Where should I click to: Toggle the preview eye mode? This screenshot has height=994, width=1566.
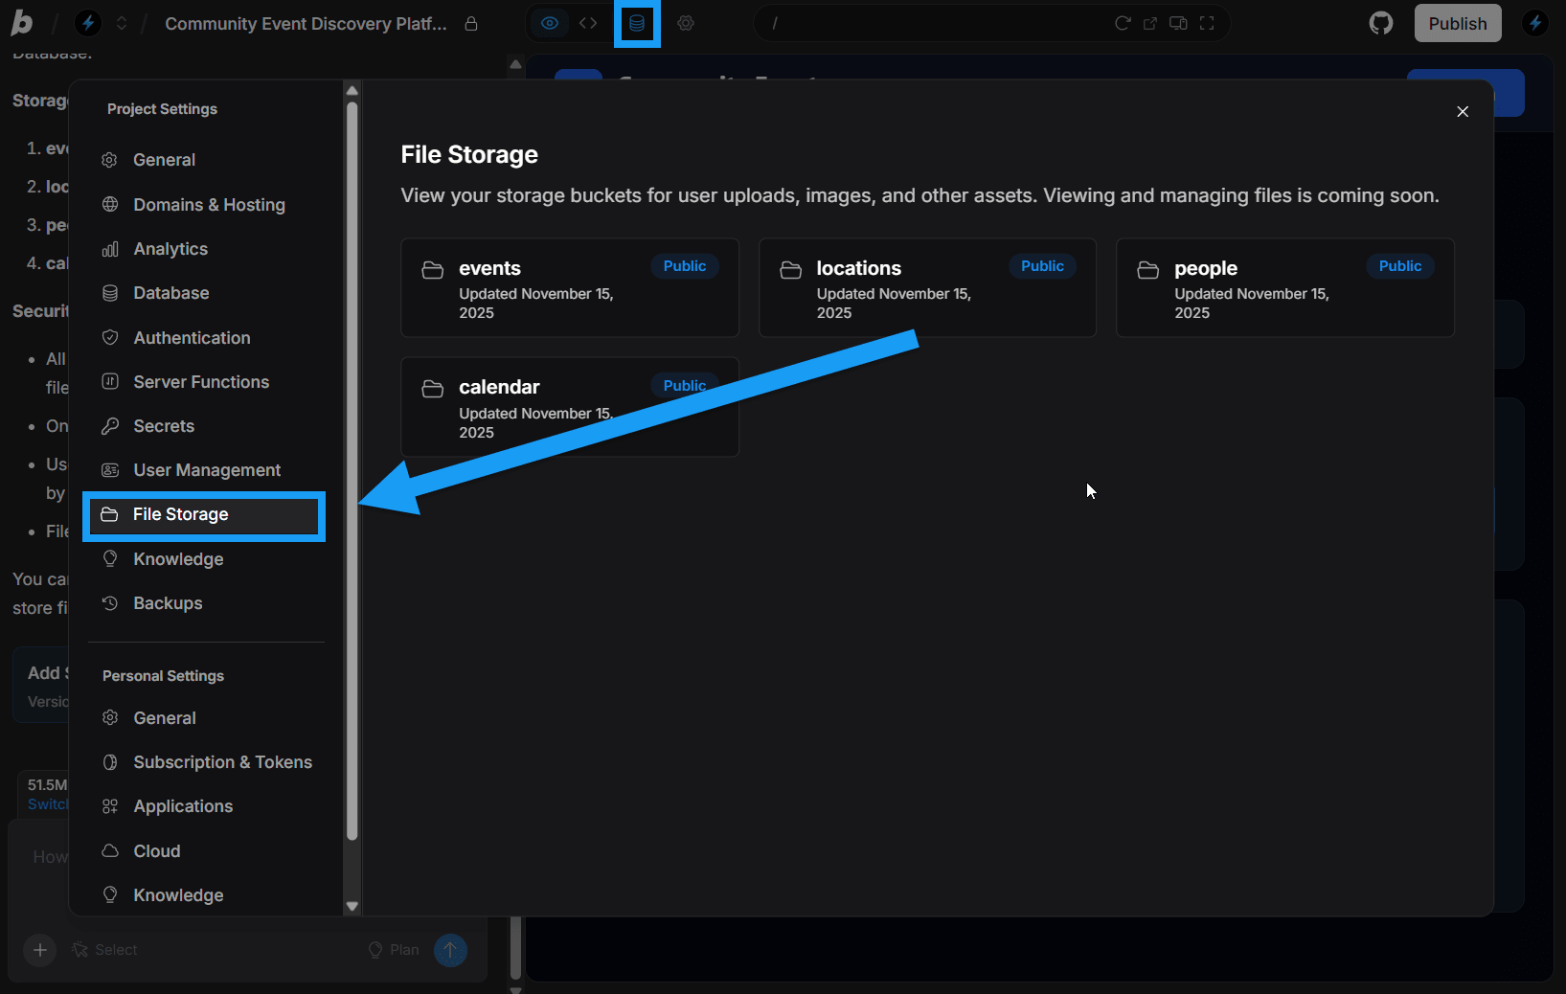click(549, 23)
